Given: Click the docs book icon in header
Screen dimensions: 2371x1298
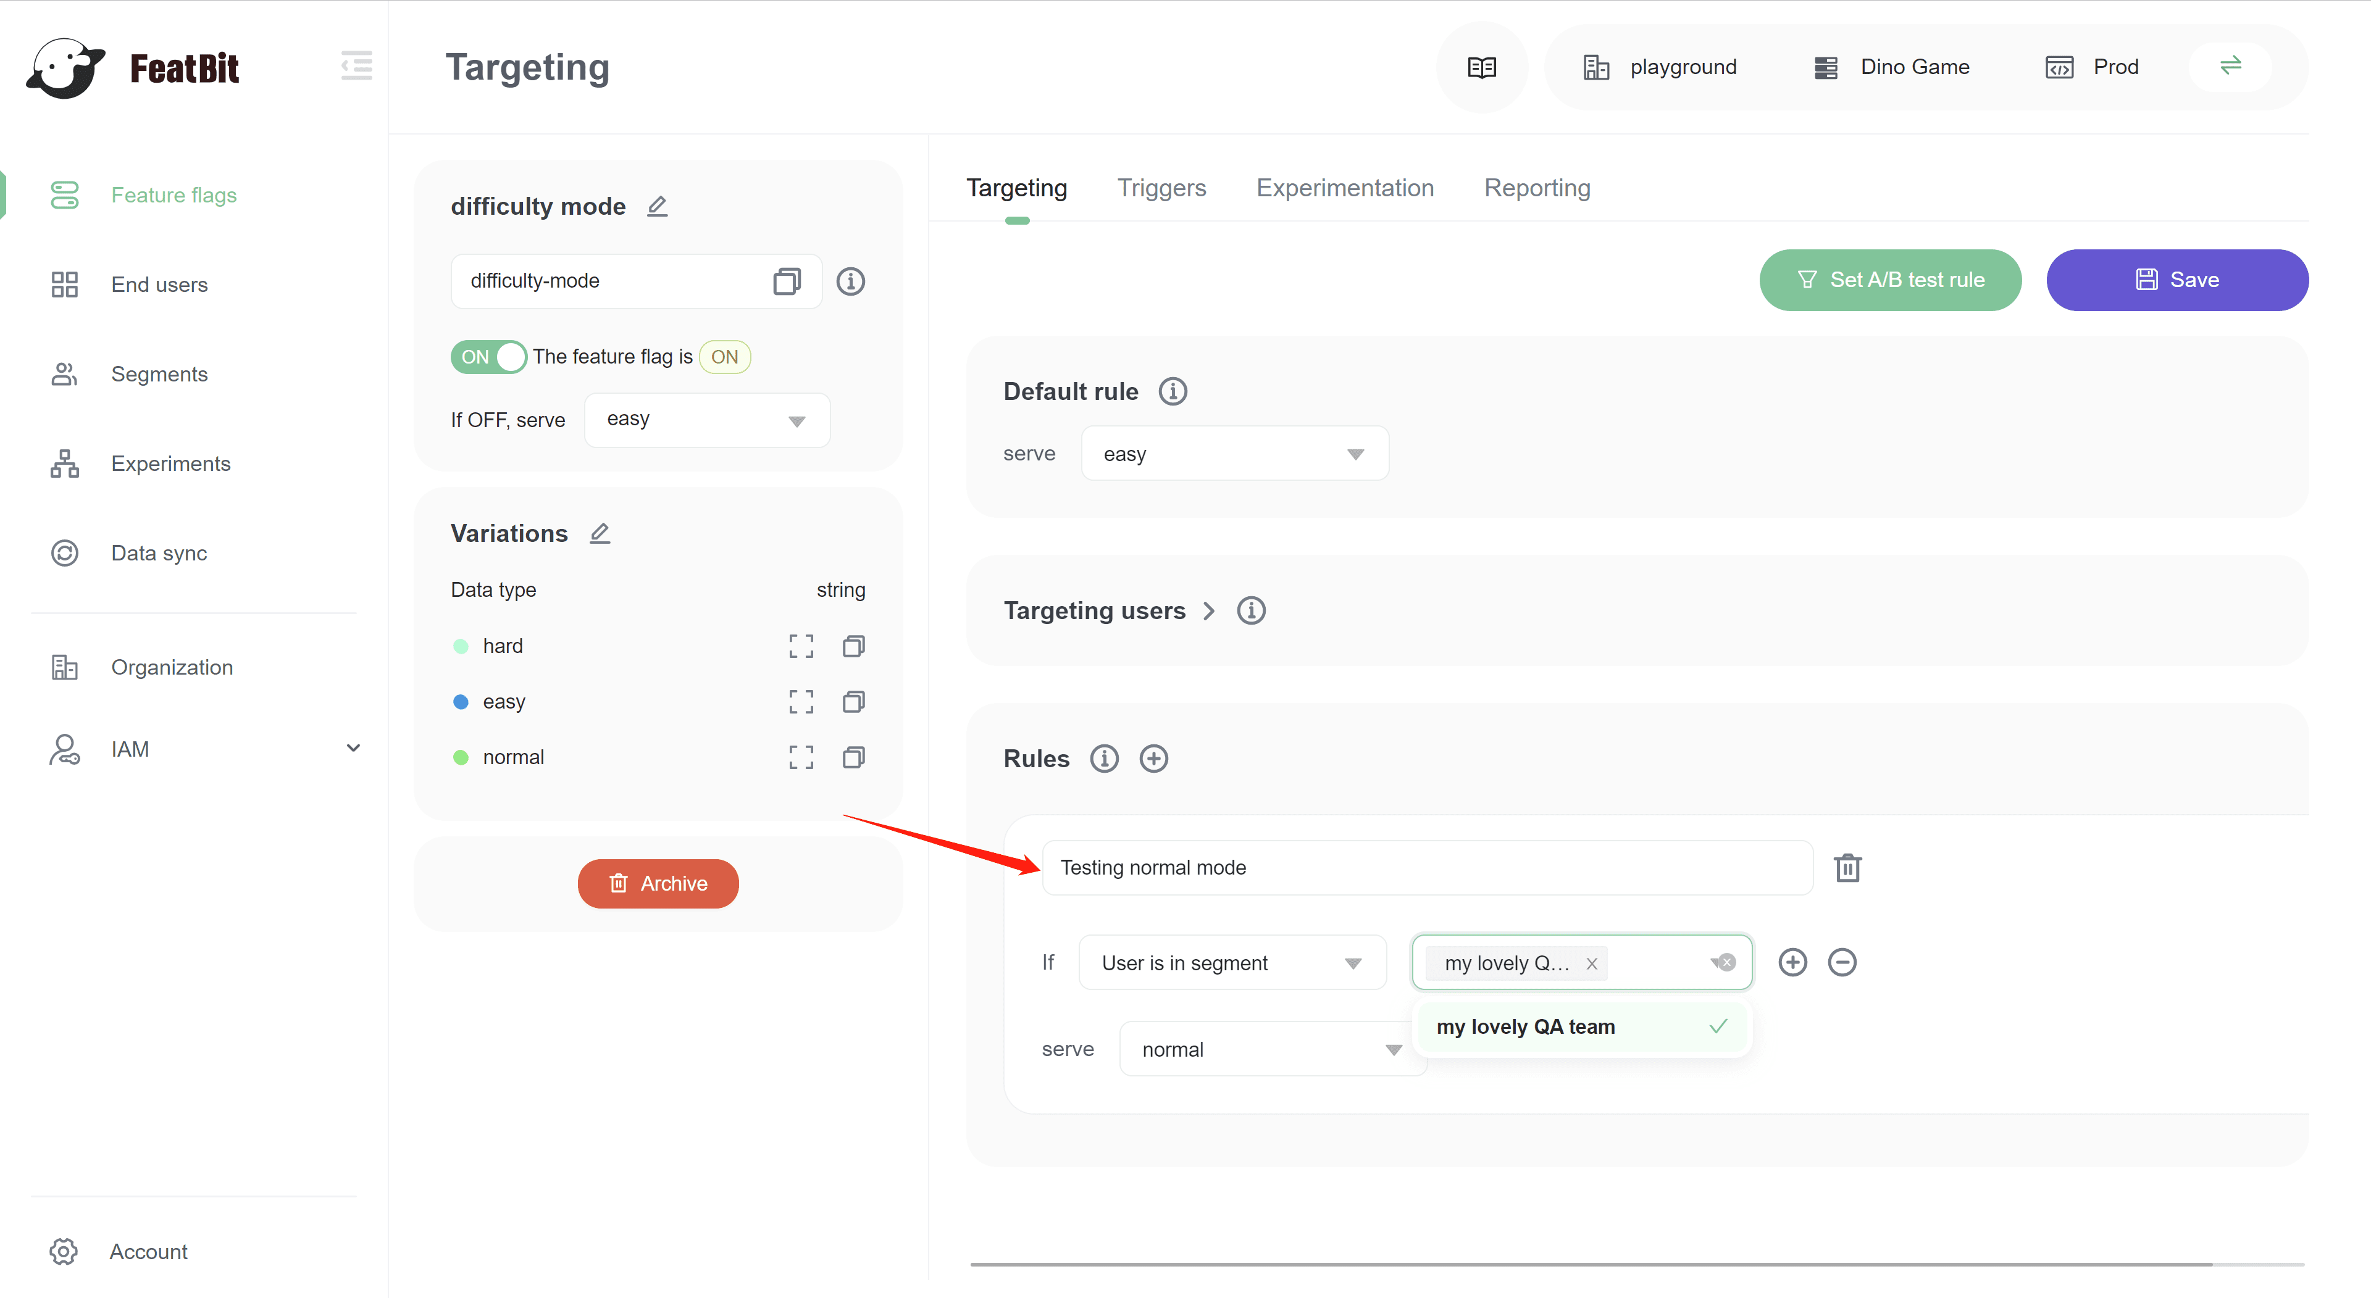Looking at the screenshot, I should 1481,67.
